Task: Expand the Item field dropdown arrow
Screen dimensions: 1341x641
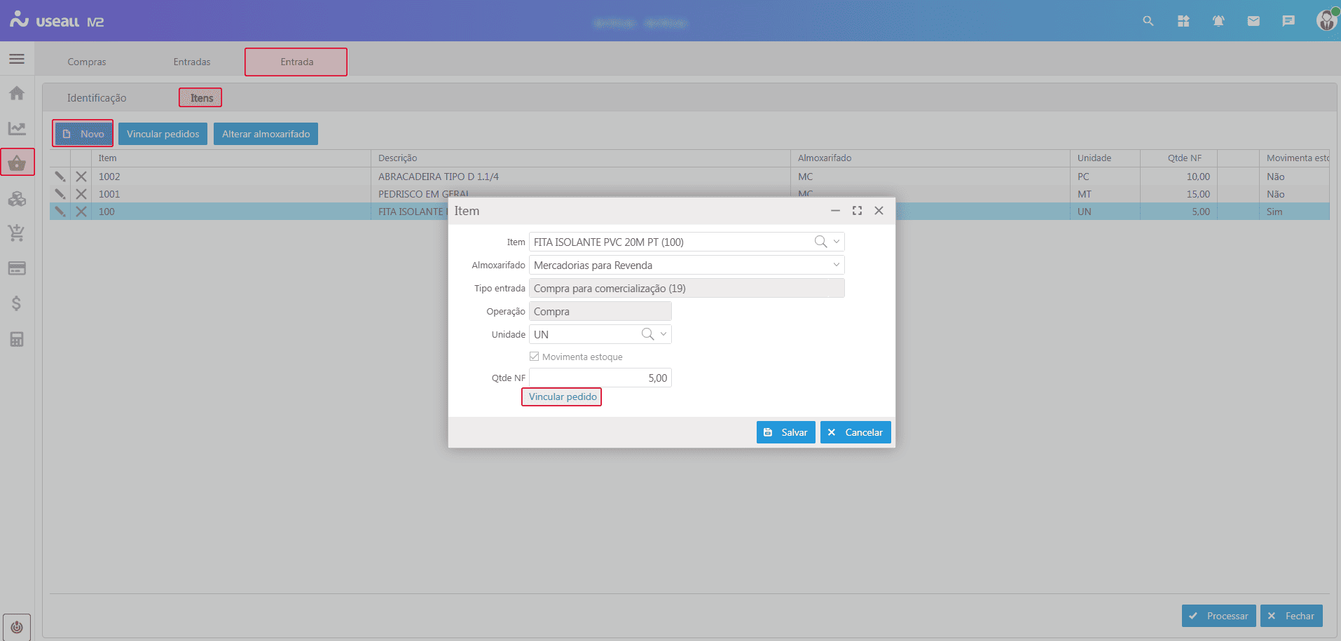Action: tap(837, 242)
